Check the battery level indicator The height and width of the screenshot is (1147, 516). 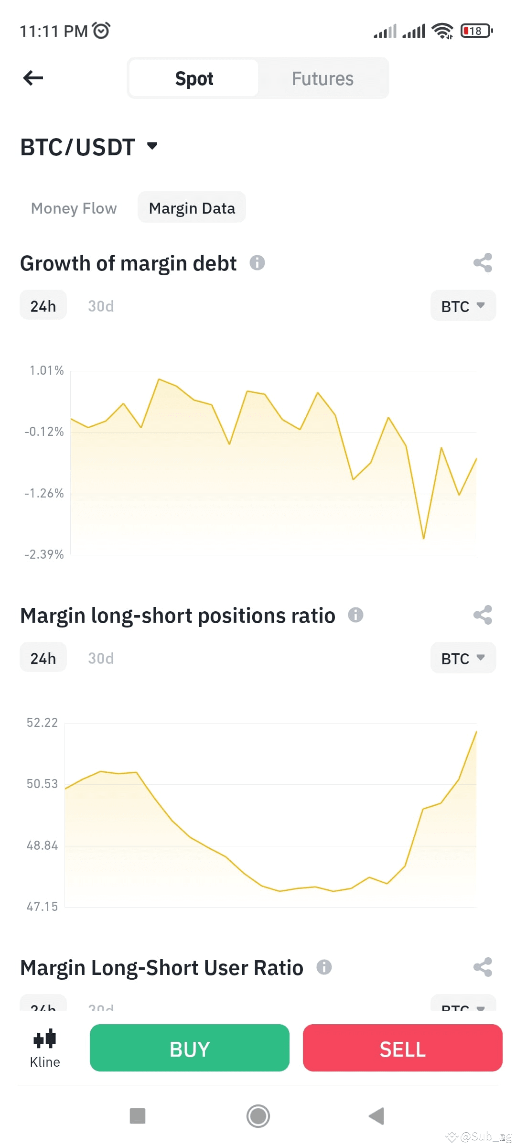pyautogui.click(x=476, y=30)
